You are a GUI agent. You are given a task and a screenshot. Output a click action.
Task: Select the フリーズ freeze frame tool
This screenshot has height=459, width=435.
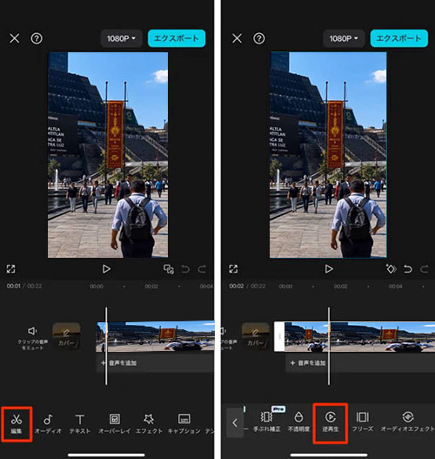tap(362, 422)
